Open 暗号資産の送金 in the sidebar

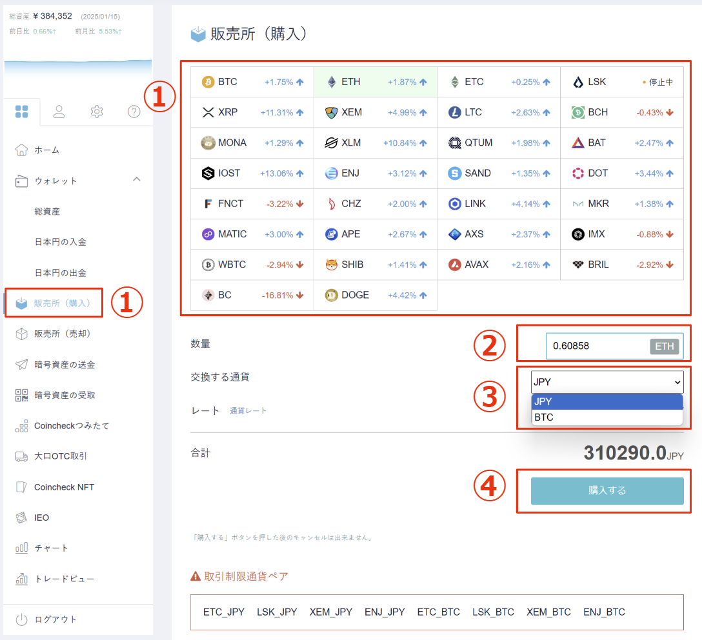65,365
